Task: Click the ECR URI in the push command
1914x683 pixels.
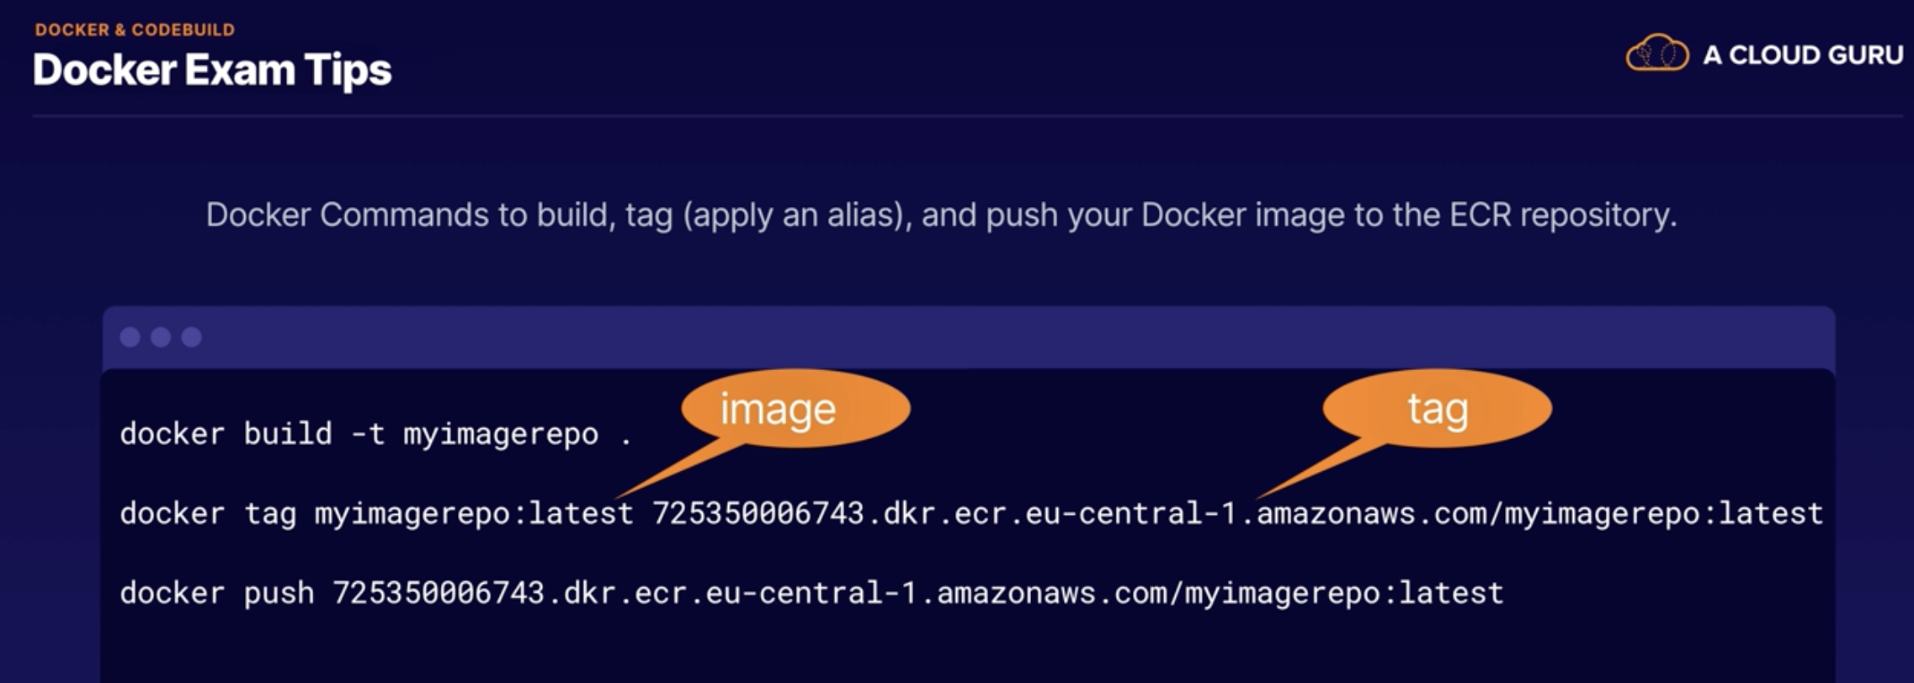Action: click(x=917, y=593)
